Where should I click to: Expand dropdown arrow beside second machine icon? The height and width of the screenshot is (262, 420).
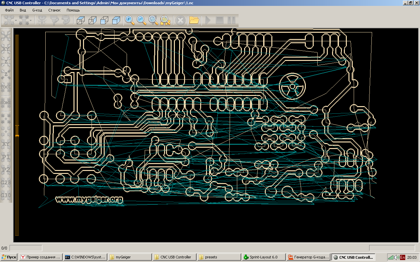click(31, 21)
